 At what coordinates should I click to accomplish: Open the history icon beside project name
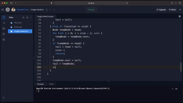[x=54, y=10]
